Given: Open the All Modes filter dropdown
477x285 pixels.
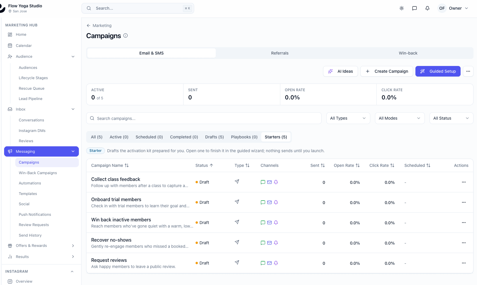Looking at the screenshot, I should coord(400,118).
